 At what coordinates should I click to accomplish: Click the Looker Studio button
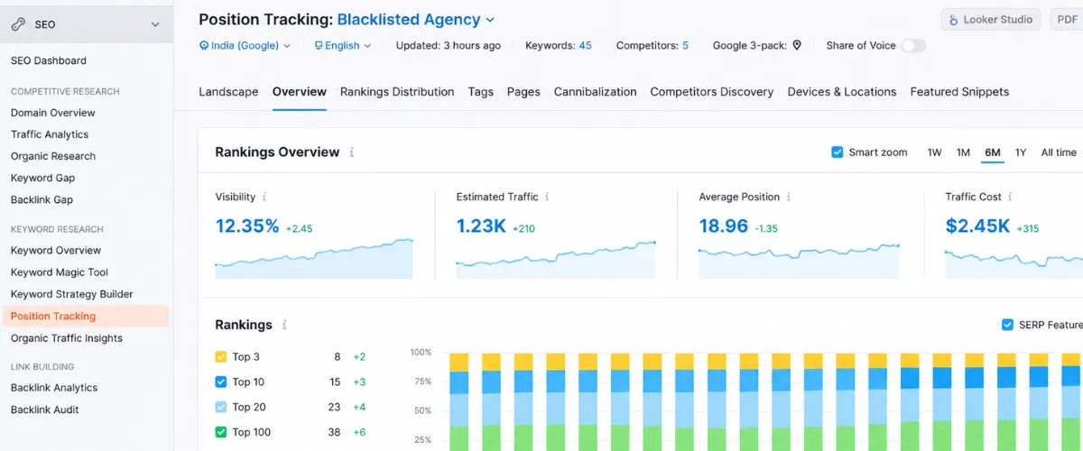[990, 19]
